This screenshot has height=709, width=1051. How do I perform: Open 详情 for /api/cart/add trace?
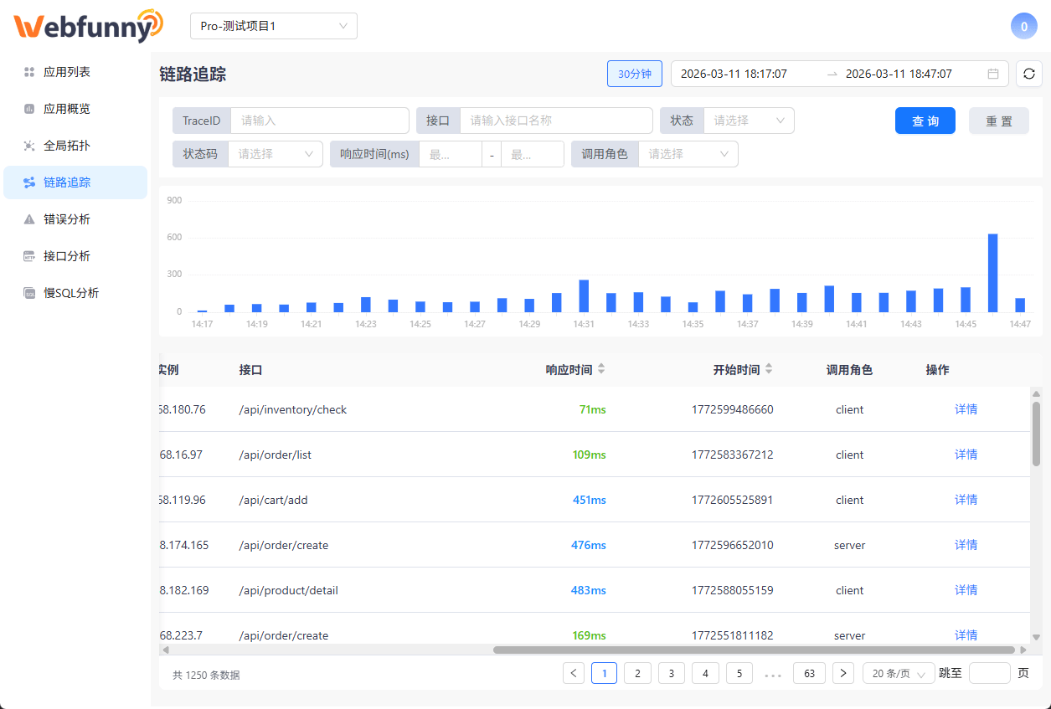click(x=966, y=499)
